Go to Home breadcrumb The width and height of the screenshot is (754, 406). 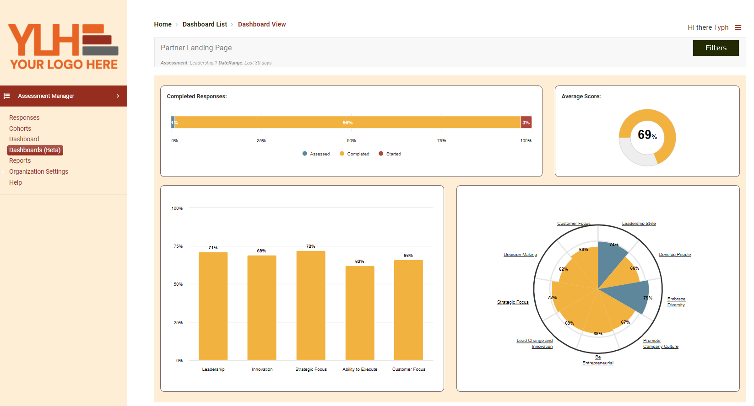pyautogui.click(x=163, y=24)
